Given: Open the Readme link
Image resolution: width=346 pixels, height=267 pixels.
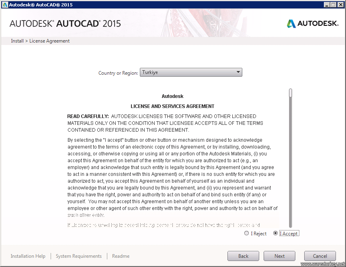Looking at the screenshot, I should click(121, 256).
